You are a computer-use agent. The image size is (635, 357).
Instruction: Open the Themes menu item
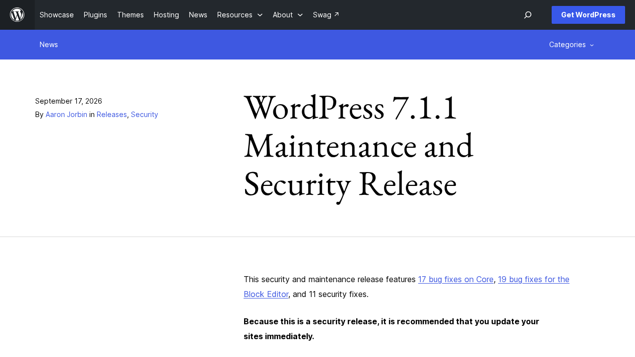pos(130,15)
